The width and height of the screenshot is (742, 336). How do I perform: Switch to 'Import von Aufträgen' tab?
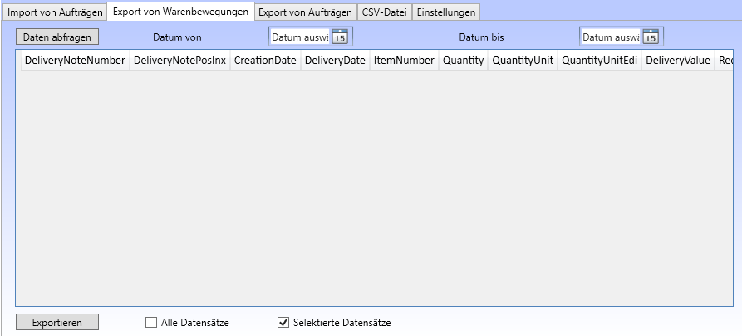pyautogui.click(x=55, y=13)
